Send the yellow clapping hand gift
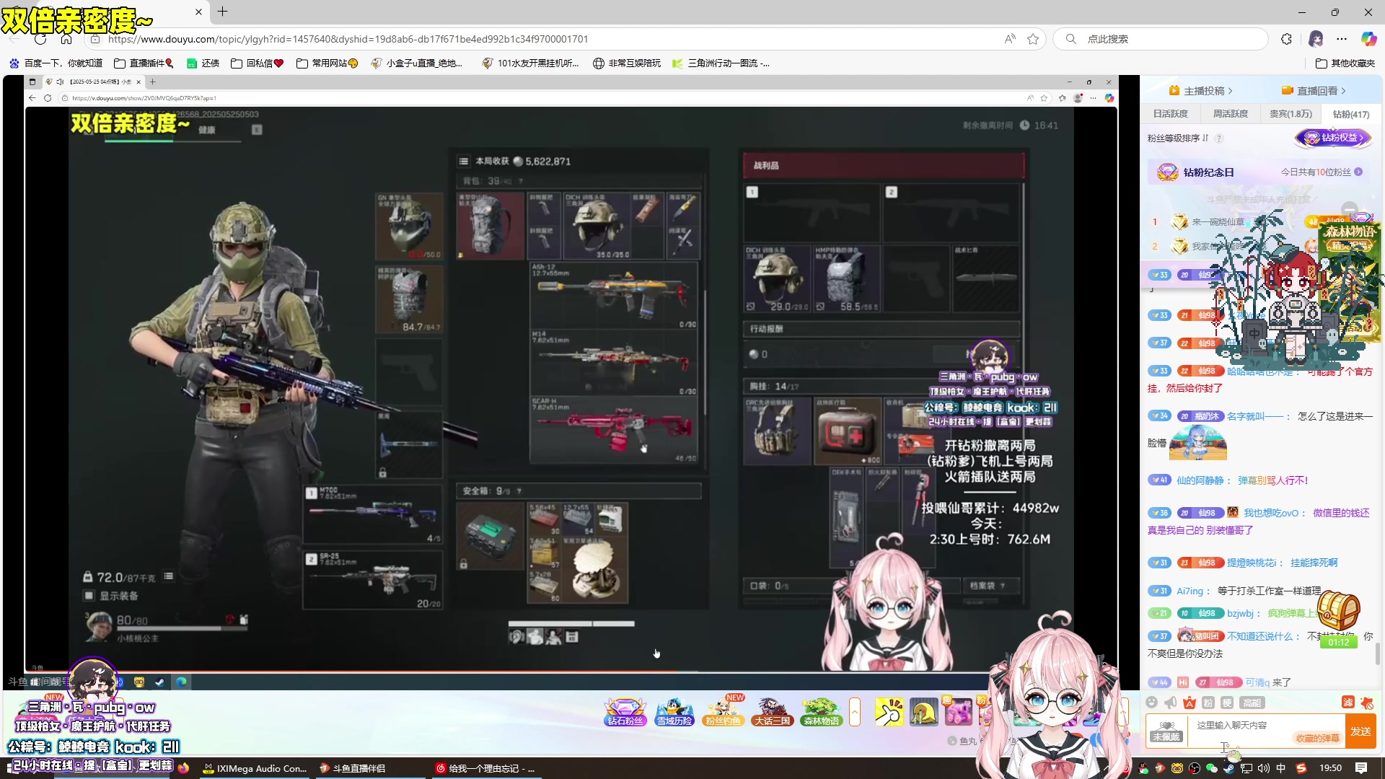This screenshot has width=1385, height=779. (889, 712)
